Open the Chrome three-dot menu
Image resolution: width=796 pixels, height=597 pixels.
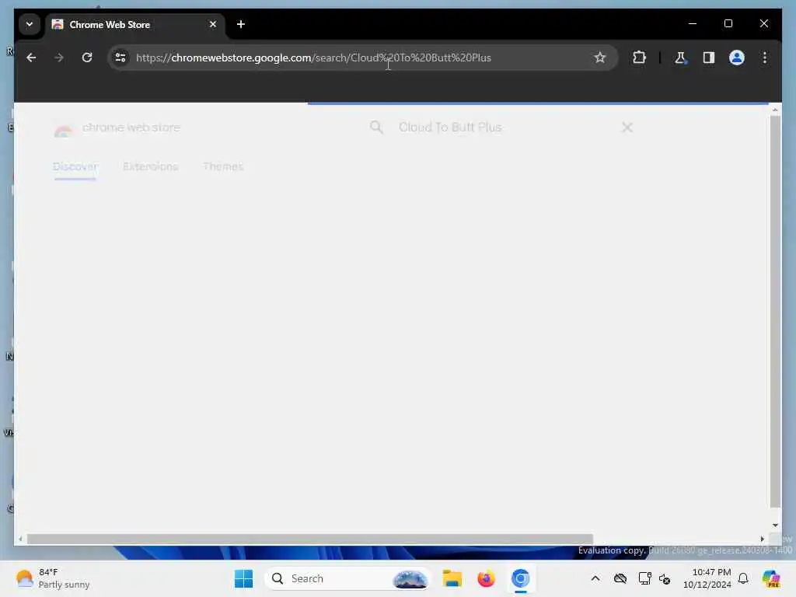point(765,58)
